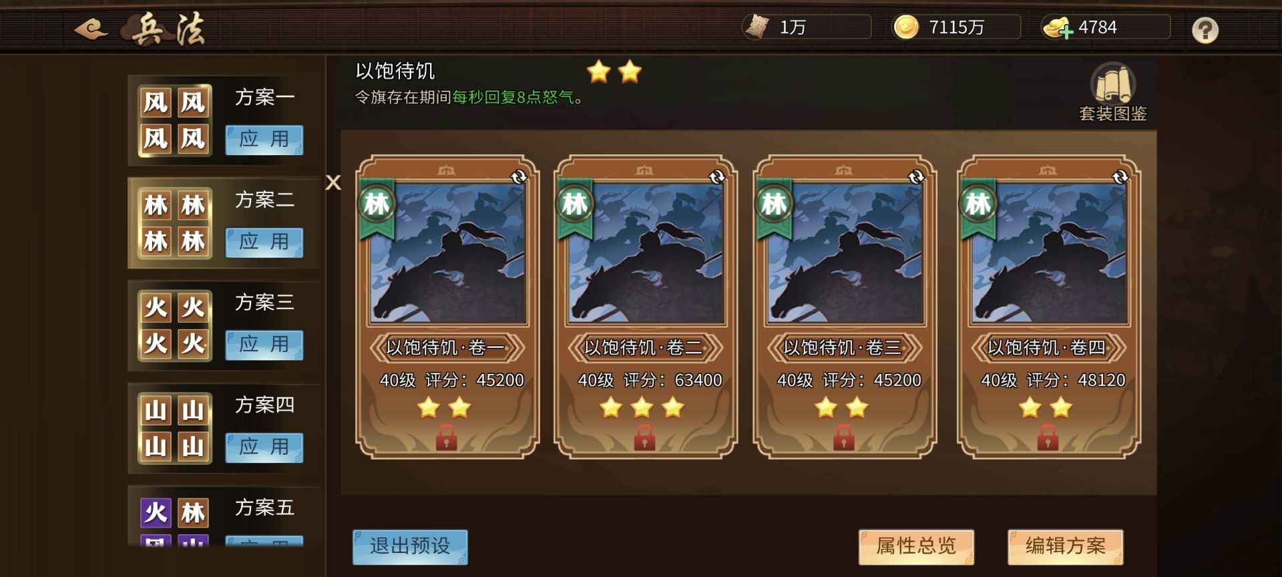Apply 方案四 using its 应用 button
Screen dimensions: 1282x577
(264, 447)
